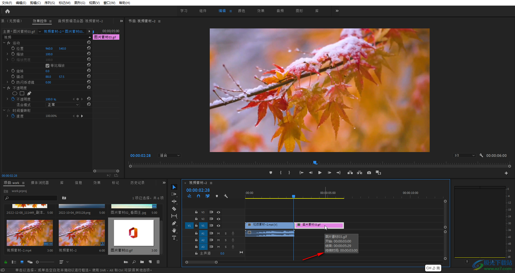The width and height of the screenshot is (515, 273).
Task: Go to In point button
Action: [x=301, y=173]
